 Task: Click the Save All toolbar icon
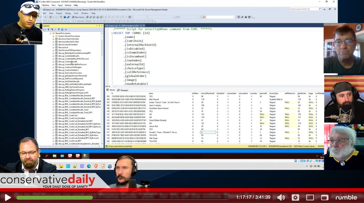(68, 17)
